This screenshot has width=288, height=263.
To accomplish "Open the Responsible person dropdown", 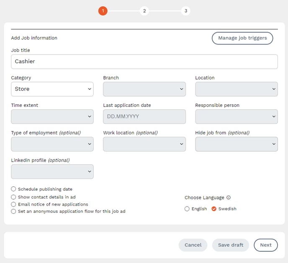I will 236,117.
